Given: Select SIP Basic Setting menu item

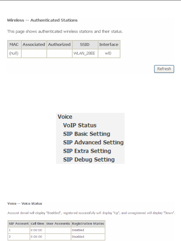Looking at the screenshot, I should tap(86, 134).
